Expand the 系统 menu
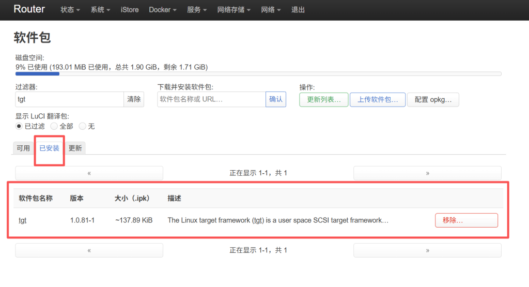The height and width of the screenshot is (287, 529). point(100,10)
